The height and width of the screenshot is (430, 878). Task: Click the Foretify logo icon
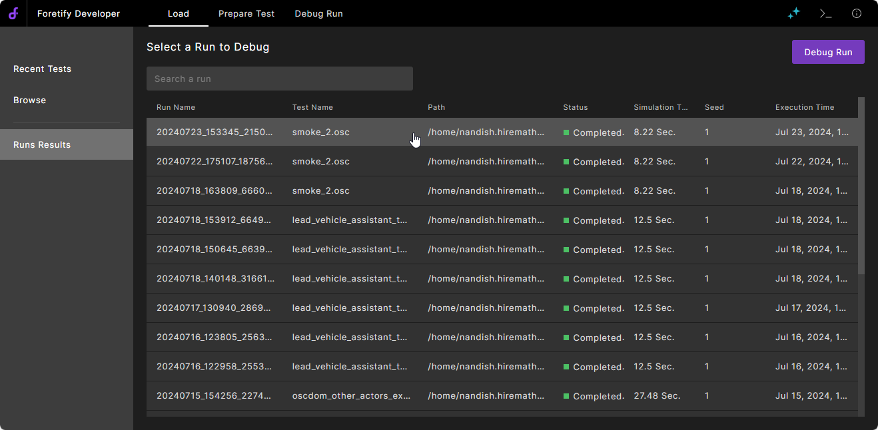tap(13, 13)
